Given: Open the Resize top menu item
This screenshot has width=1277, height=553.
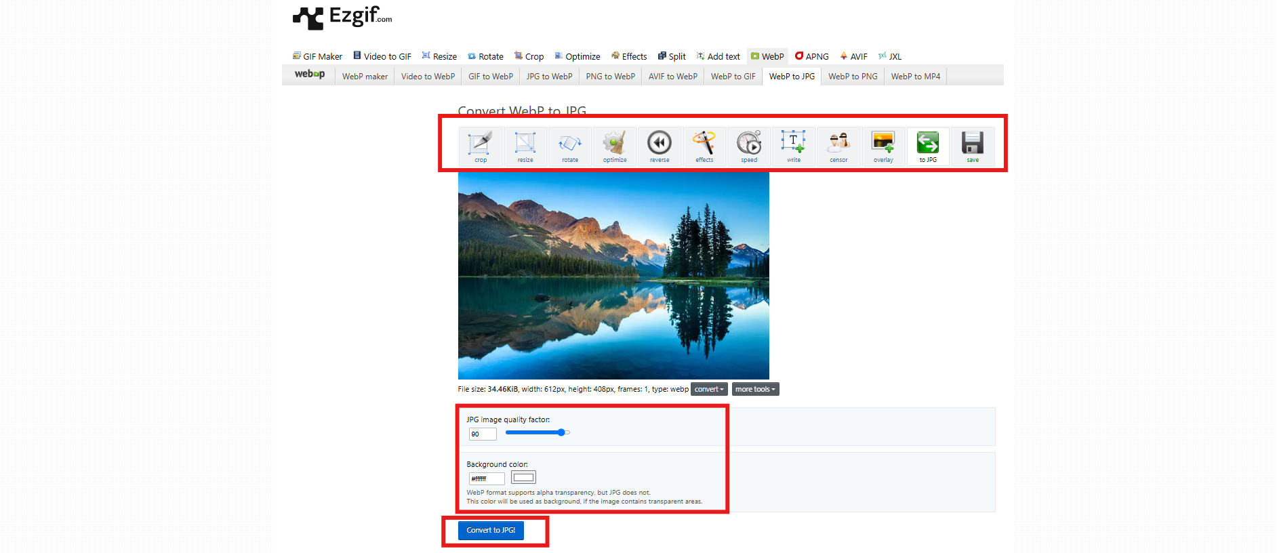Looking at the screenshot, I should click(x=439, y=56).
